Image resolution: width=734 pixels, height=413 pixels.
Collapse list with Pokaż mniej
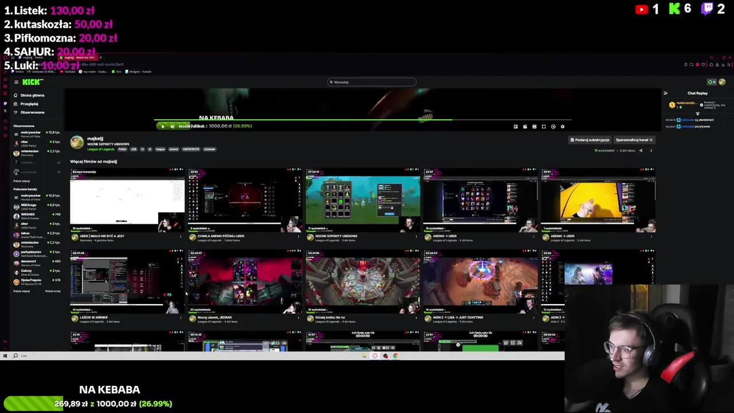(x=53, y=291)
